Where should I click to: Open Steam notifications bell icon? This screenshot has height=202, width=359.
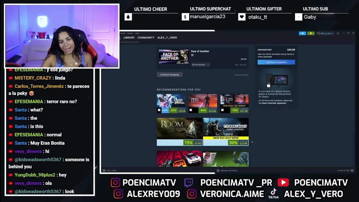tap(311, 33)
